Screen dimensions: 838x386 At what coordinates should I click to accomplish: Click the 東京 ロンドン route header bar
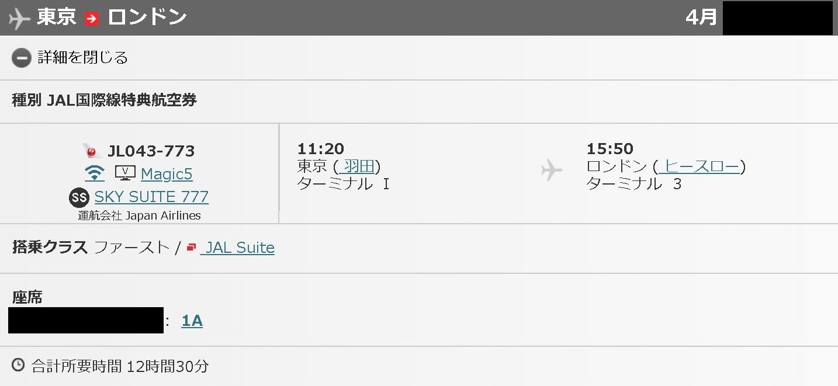click(419, 18)
